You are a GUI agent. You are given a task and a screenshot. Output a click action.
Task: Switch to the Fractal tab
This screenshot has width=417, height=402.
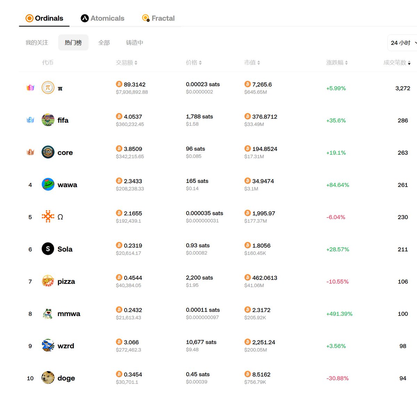click(158, 18)
